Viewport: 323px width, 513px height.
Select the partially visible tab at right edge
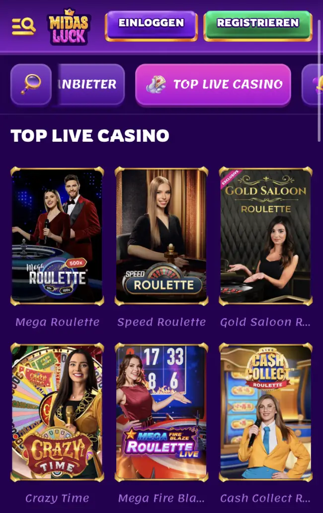point(313,85)
